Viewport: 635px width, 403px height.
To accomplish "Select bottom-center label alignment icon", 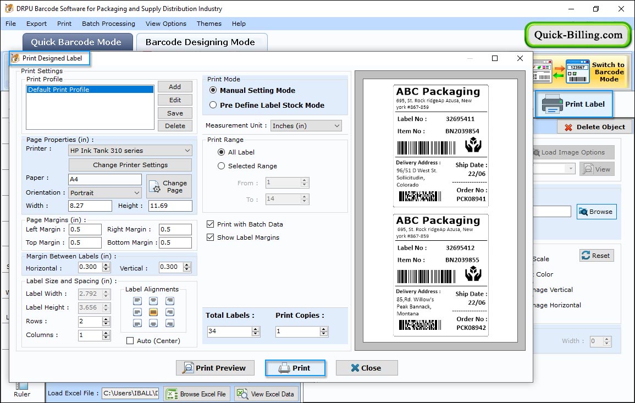I will pyautogui.click(x=153, y=323).
